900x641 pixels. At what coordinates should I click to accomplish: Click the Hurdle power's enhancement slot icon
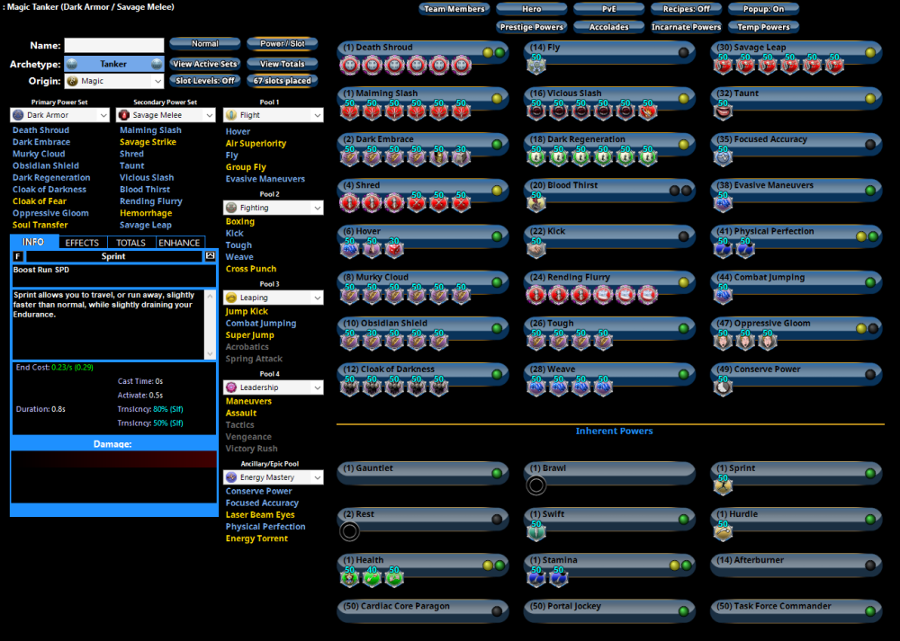[723, 532]
